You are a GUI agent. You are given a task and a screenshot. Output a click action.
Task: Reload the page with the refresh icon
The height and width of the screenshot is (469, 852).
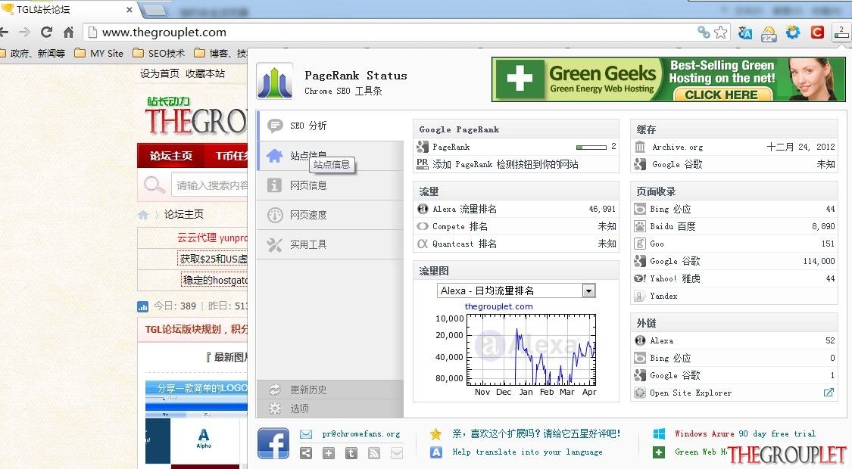47,32
